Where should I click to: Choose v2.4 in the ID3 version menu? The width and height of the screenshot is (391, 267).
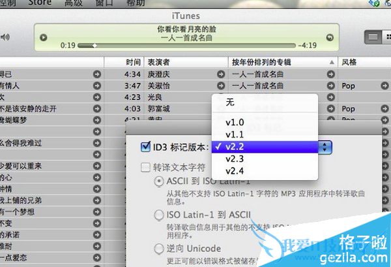(265, 171)
